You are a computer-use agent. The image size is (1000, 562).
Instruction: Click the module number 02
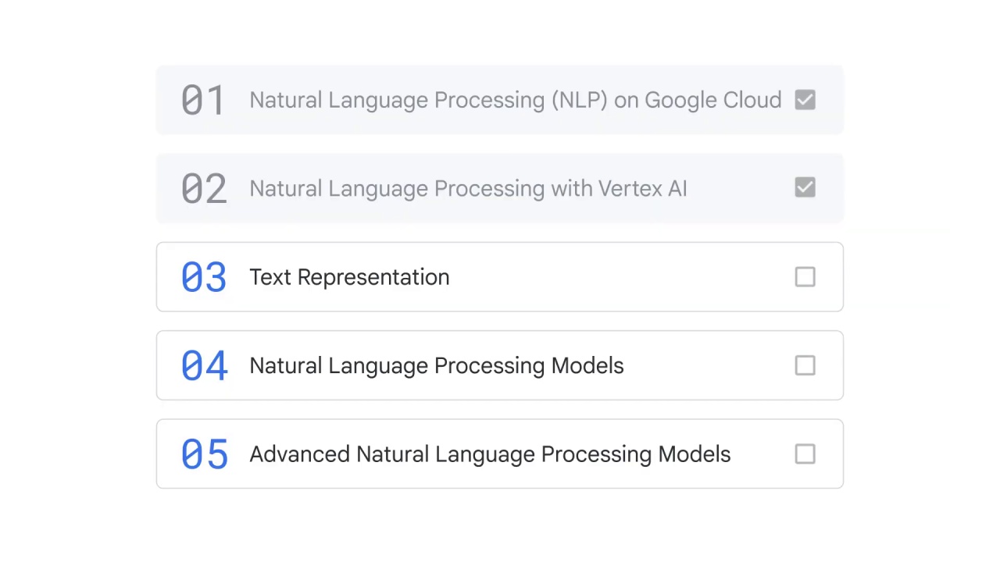pyautogui.click(x=203, y=189)
